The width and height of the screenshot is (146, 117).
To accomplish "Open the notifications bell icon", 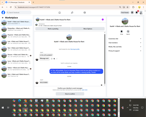I will (x=137, y=13).
